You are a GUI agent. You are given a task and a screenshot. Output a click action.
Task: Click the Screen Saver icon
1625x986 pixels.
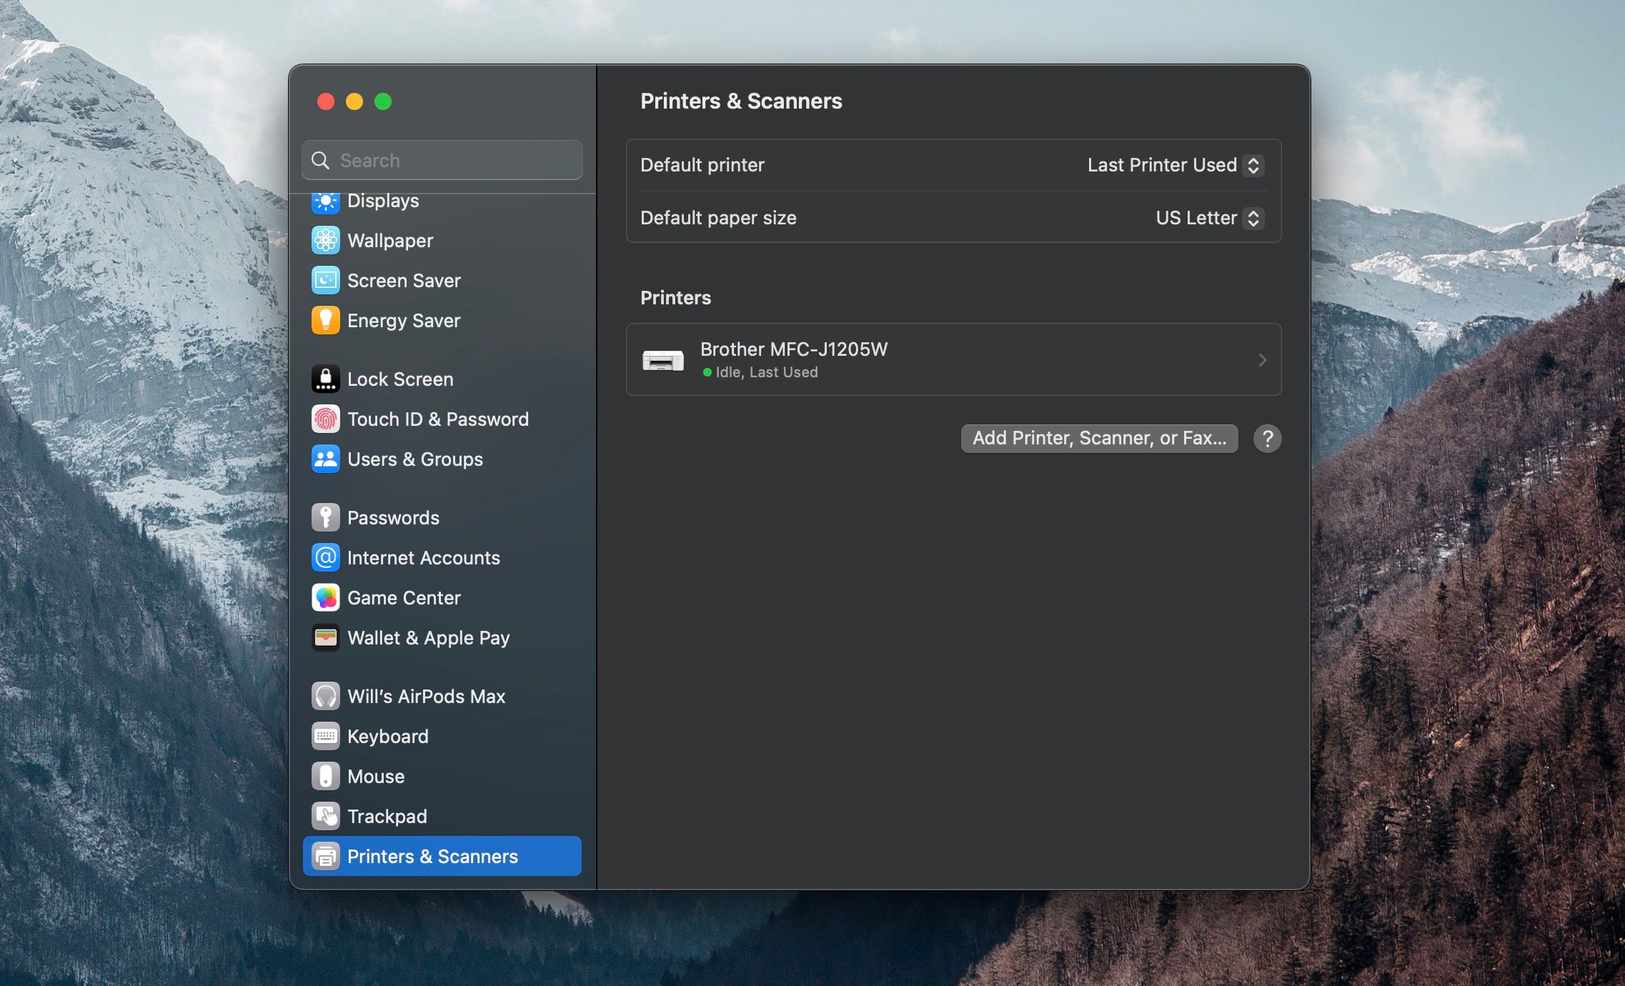pos(326,281)
